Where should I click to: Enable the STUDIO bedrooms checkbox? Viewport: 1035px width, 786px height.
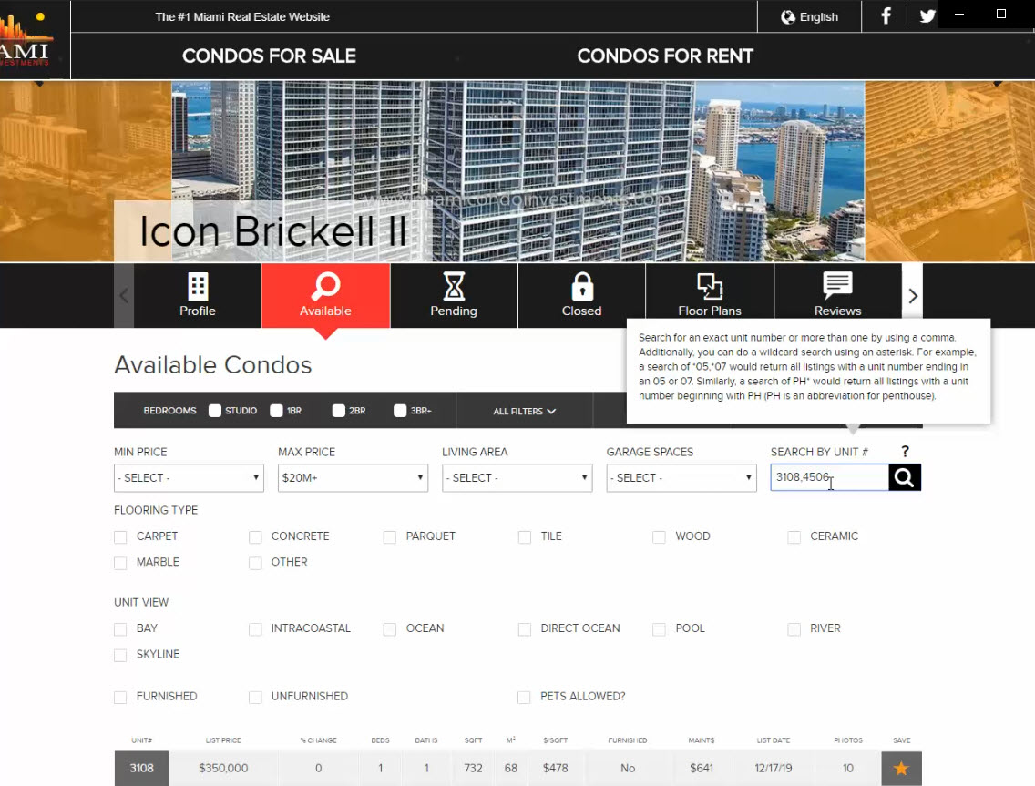[x=214, y=410]
